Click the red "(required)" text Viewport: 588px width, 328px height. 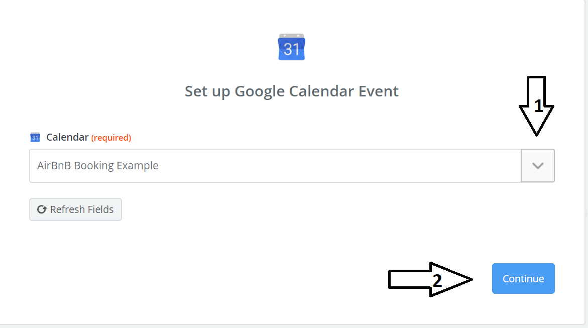[x=111, y=138]
